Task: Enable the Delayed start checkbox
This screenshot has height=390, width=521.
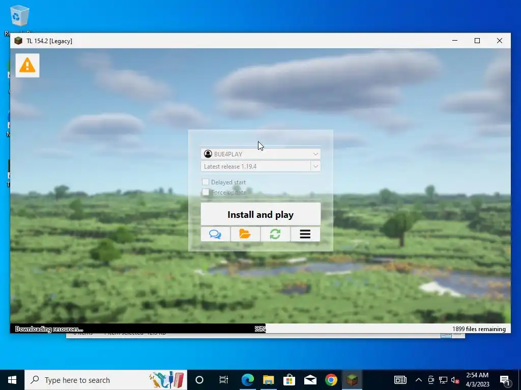Action: 206,182
